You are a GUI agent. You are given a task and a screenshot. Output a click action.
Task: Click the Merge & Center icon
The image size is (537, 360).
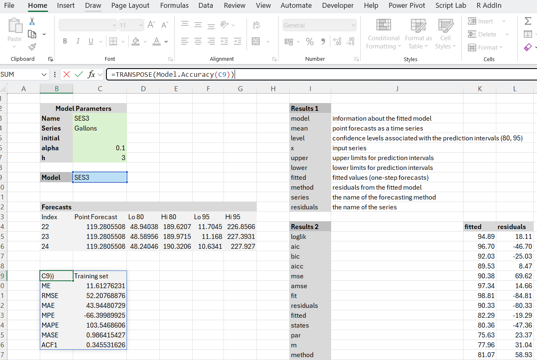click(x=256, y=41)
